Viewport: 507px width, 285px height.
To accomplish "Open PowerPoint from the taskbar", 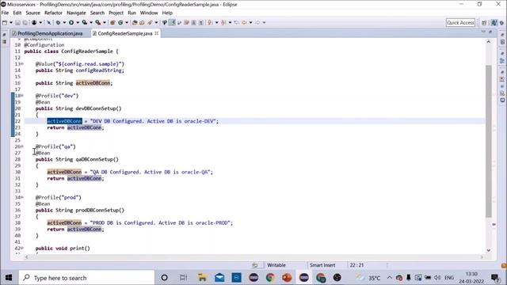I will pyautogui.click(x=287, y=278).
